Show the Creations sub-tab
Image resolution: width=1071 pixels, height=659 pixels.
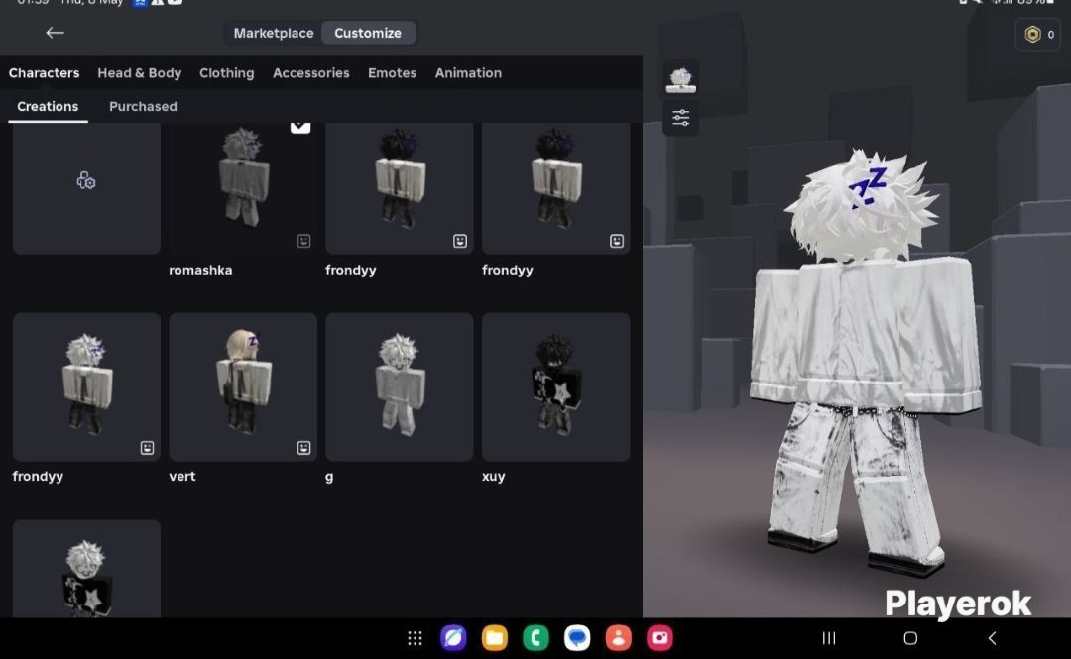point(48,107)
